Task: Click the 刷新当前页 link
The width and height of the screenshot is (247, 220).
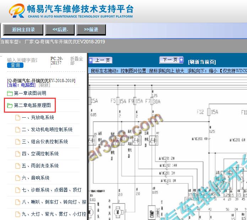Action: [202, 62]
